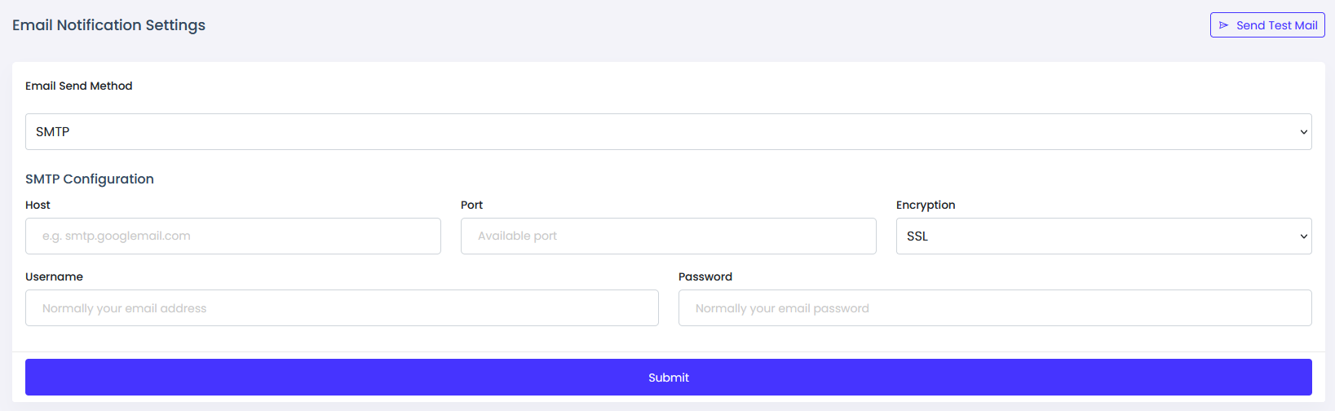Image resolution: width=1335 pixels, height=411 pixels.
Task: Click the paper plane icon on Send Test Mail
Action: 1223,25
